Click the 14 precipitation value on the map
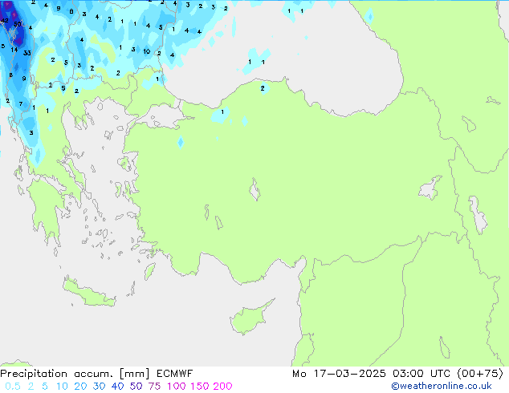The image size is (509, 393). [x=14, y=50]
